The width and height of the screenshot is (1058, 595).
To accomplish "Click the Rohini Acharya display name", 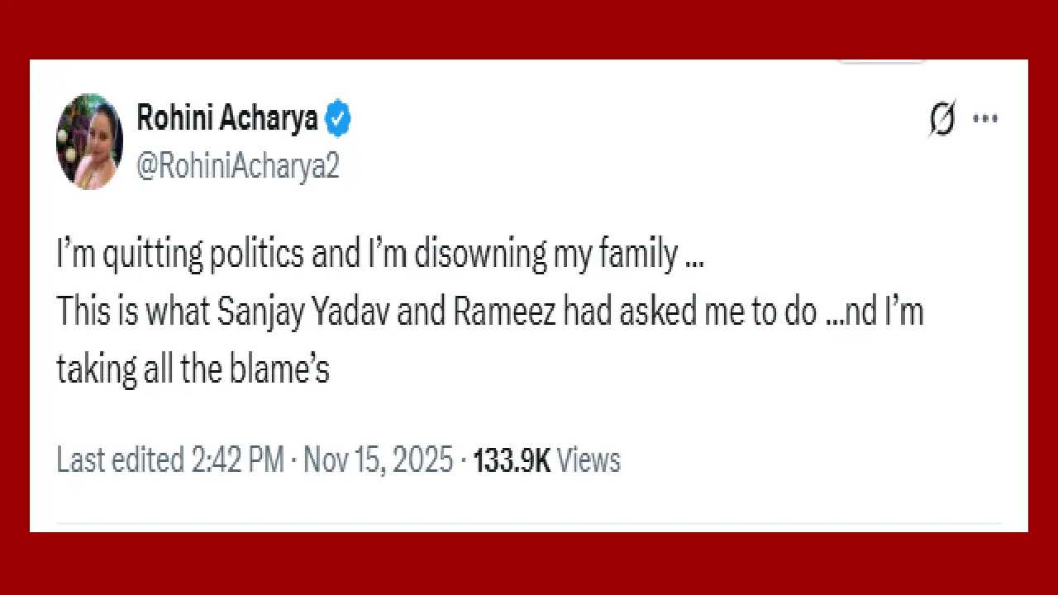I will point(226,117).
